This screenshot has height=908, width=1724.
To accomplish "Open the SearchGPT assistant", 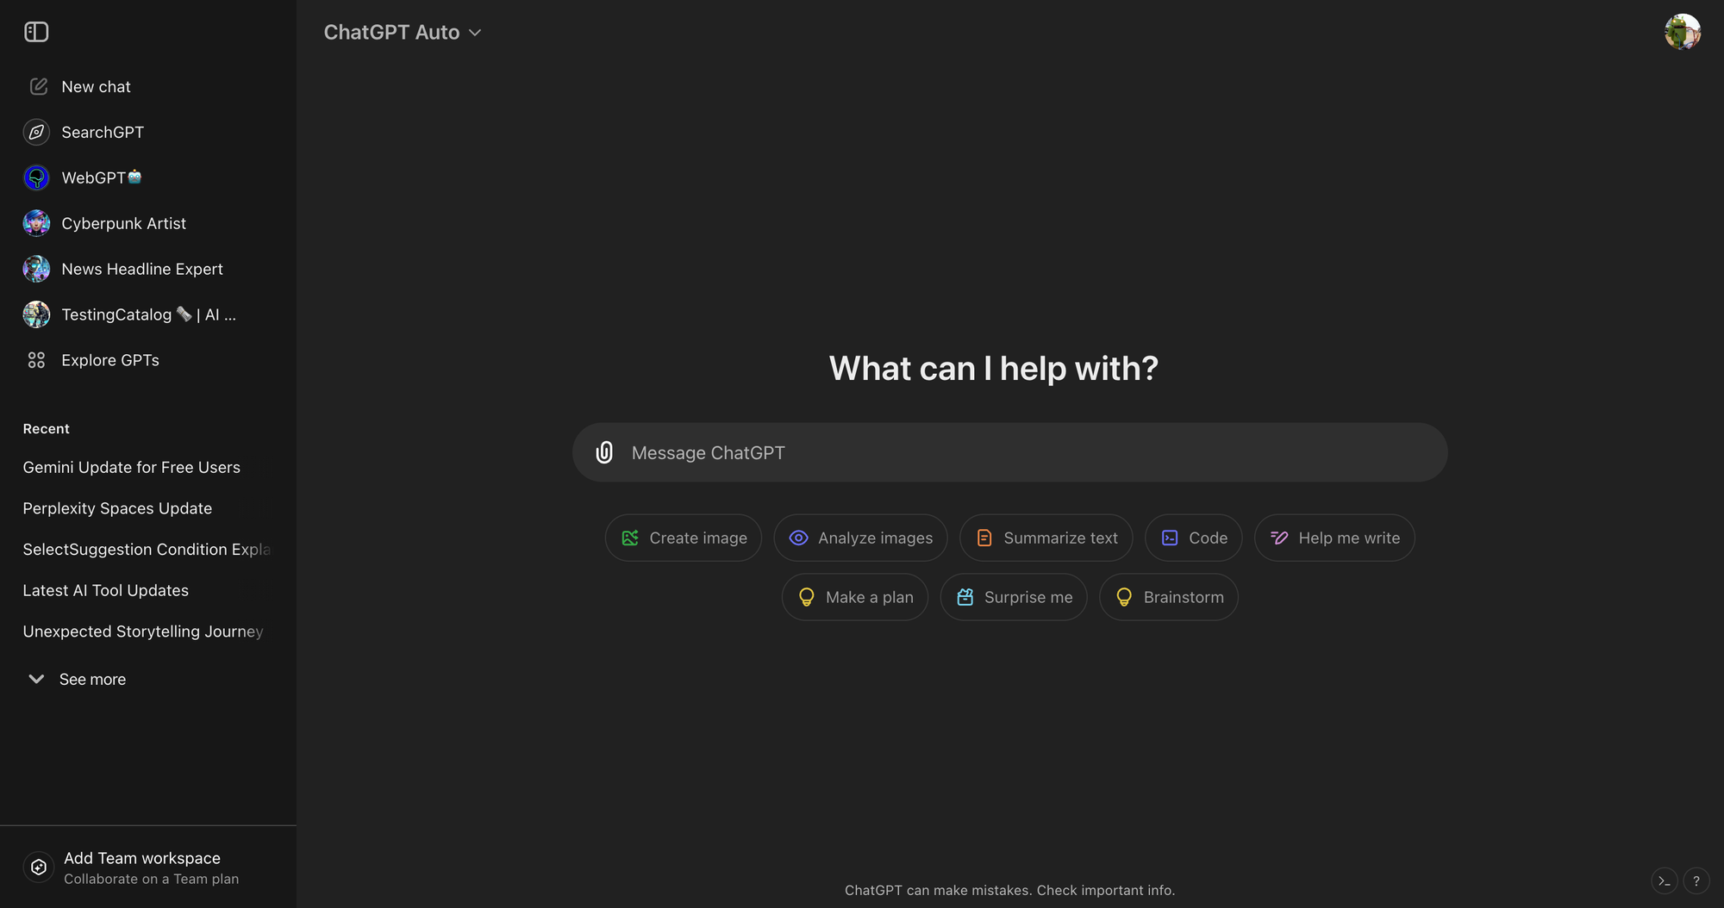I will coord(102,132).
